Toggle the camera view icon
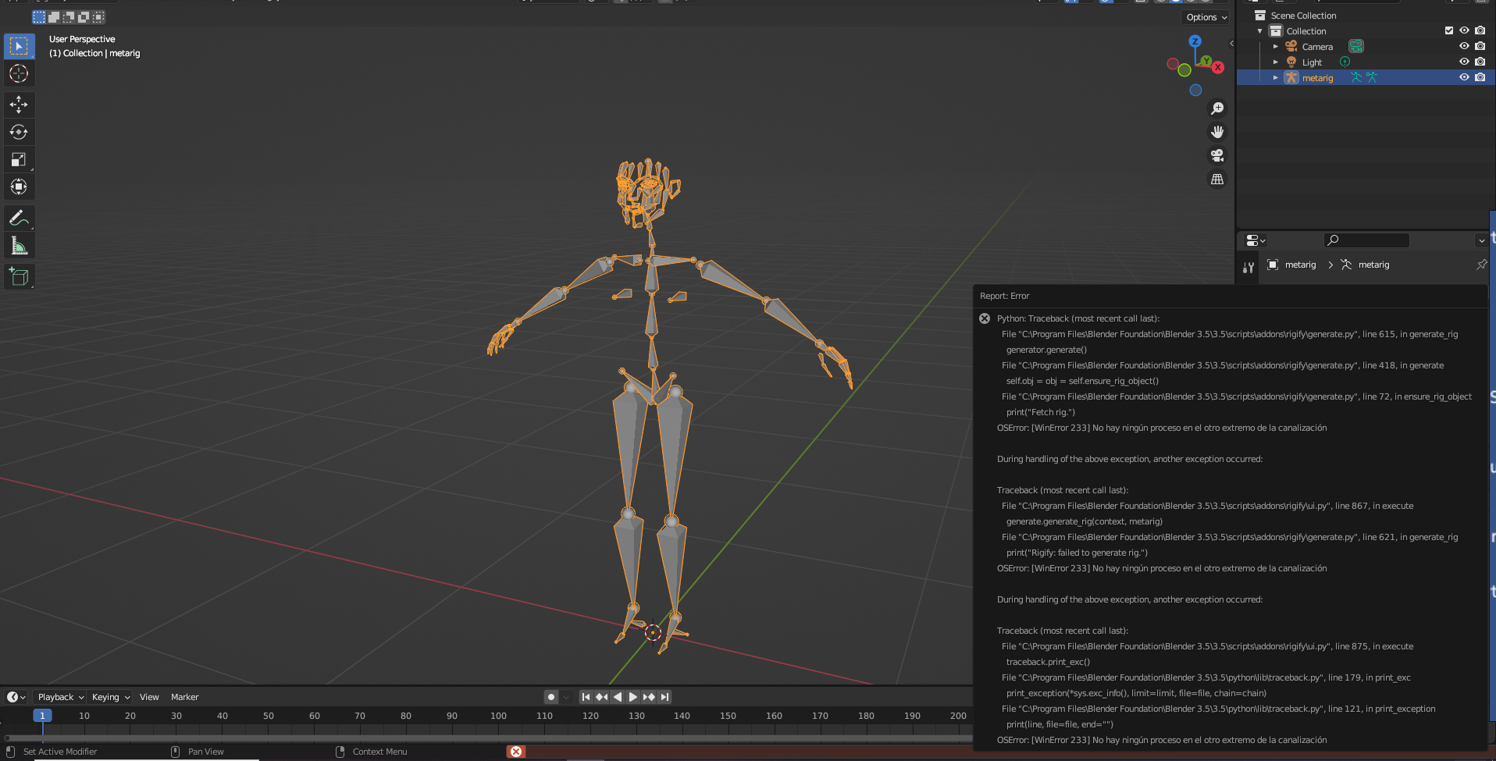Screen dimensions: 1496x761 point(1217,155)
